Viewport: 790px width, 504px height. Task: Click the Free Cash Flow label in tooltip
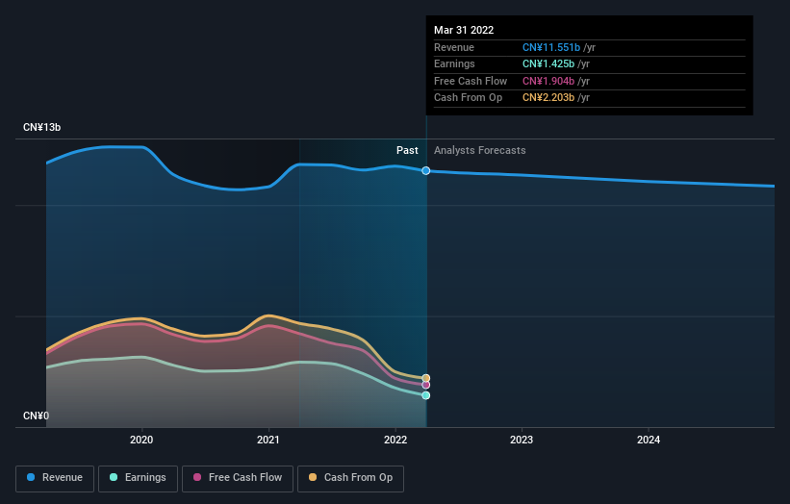[x=471, y=81]
